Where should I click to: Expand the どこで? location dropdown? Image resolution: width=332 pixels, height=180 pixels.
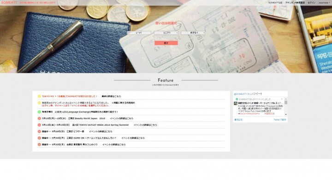[166, 33]
